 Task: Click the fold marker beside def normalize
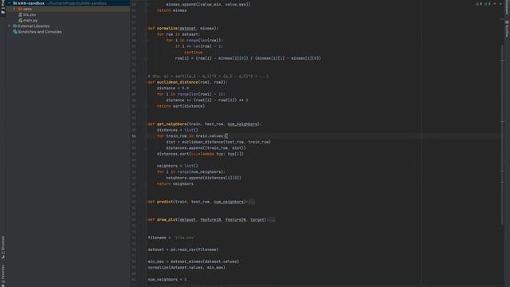[x=146, y=29]
